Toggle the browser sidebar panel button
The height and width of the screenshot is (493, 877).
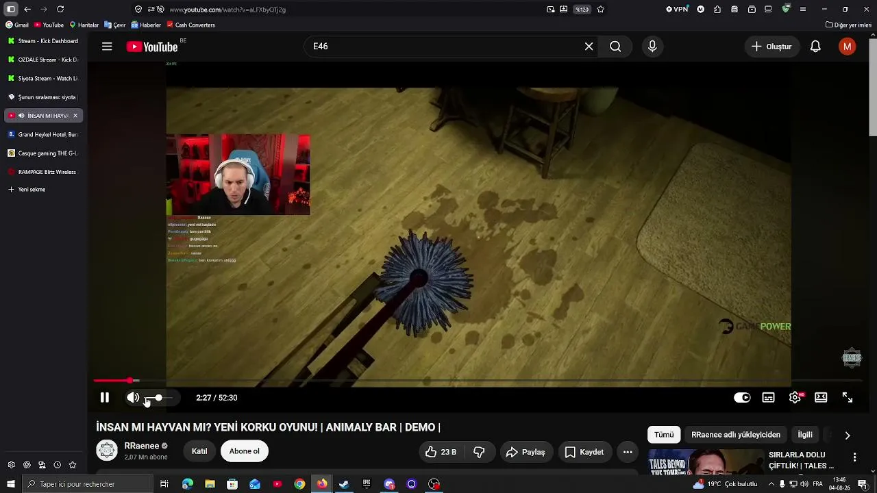[x=10, y=10]
